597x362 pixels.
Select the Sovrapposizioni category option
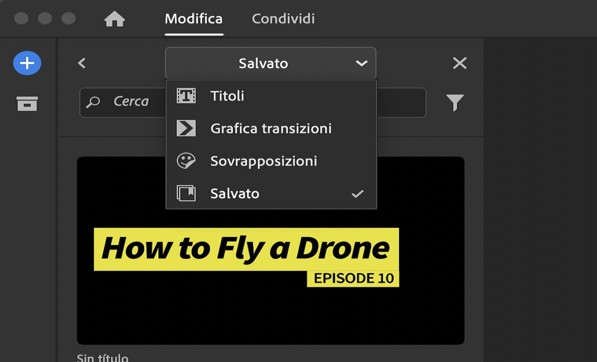(271, 161)
